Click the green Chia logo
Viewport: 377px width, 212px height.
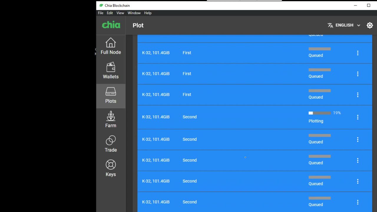pos(111,25)
